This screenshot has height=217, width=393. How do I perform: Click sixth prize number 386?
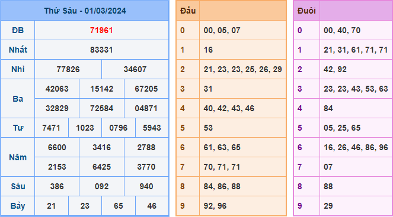pos(57,186)
